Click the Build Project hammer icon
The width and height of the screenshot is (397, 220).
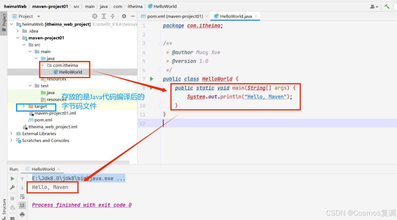[387, 6]
